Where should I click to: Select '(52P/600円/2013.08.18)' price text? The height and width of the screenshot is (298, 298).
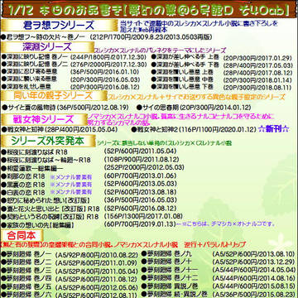tap(140, 191)
